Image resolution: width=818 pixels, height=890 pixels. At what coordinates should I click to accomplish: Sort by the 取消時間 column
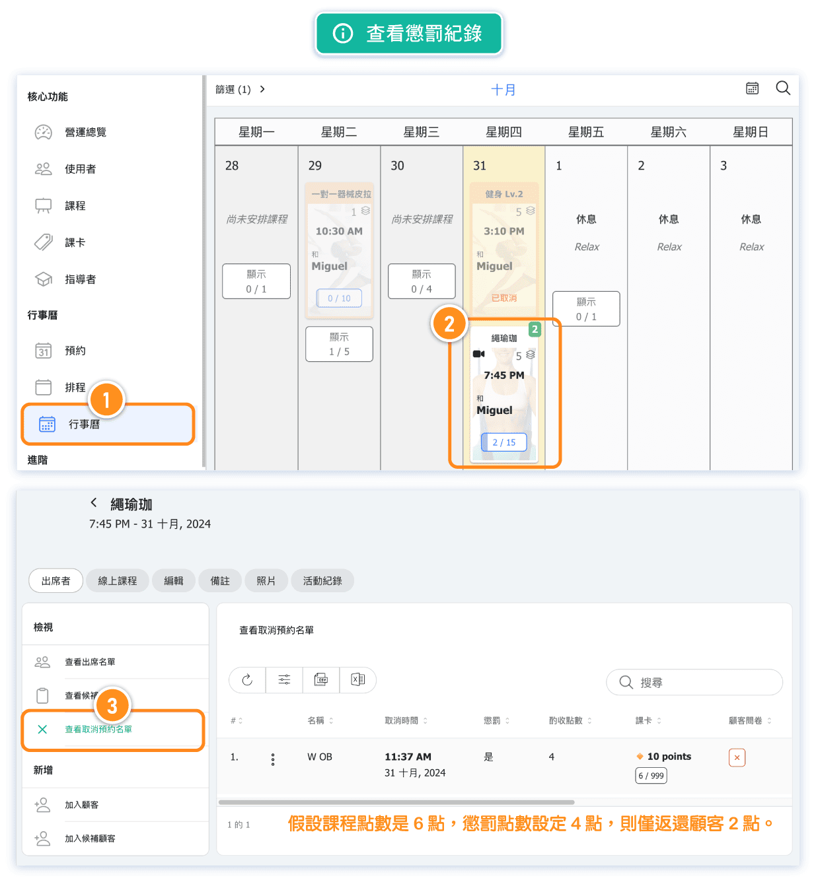[x=406, y=720]
